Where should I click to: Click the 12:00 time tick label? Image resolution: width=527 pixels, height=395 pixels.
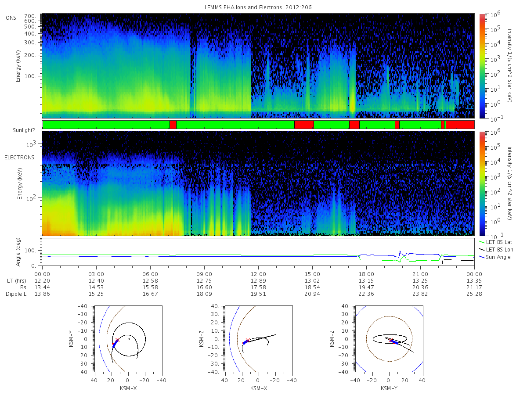pyautogui.click(x=258, y=274)
